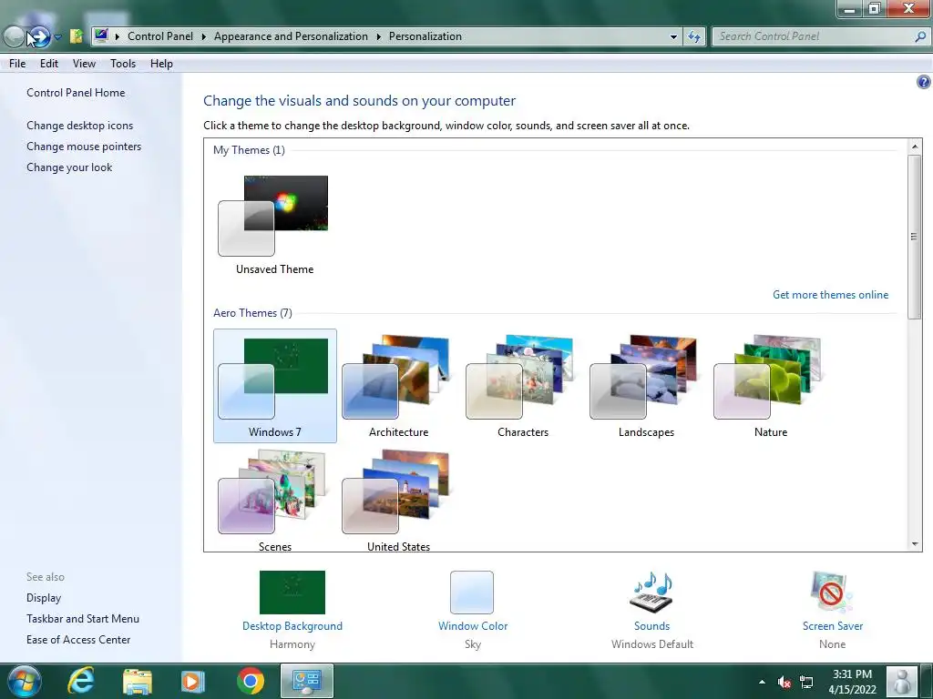Screen dimensions: 933x699
Task: Open Desktop Background Harmony image icon
Action: pyautogui.click(x=292, y=593)
